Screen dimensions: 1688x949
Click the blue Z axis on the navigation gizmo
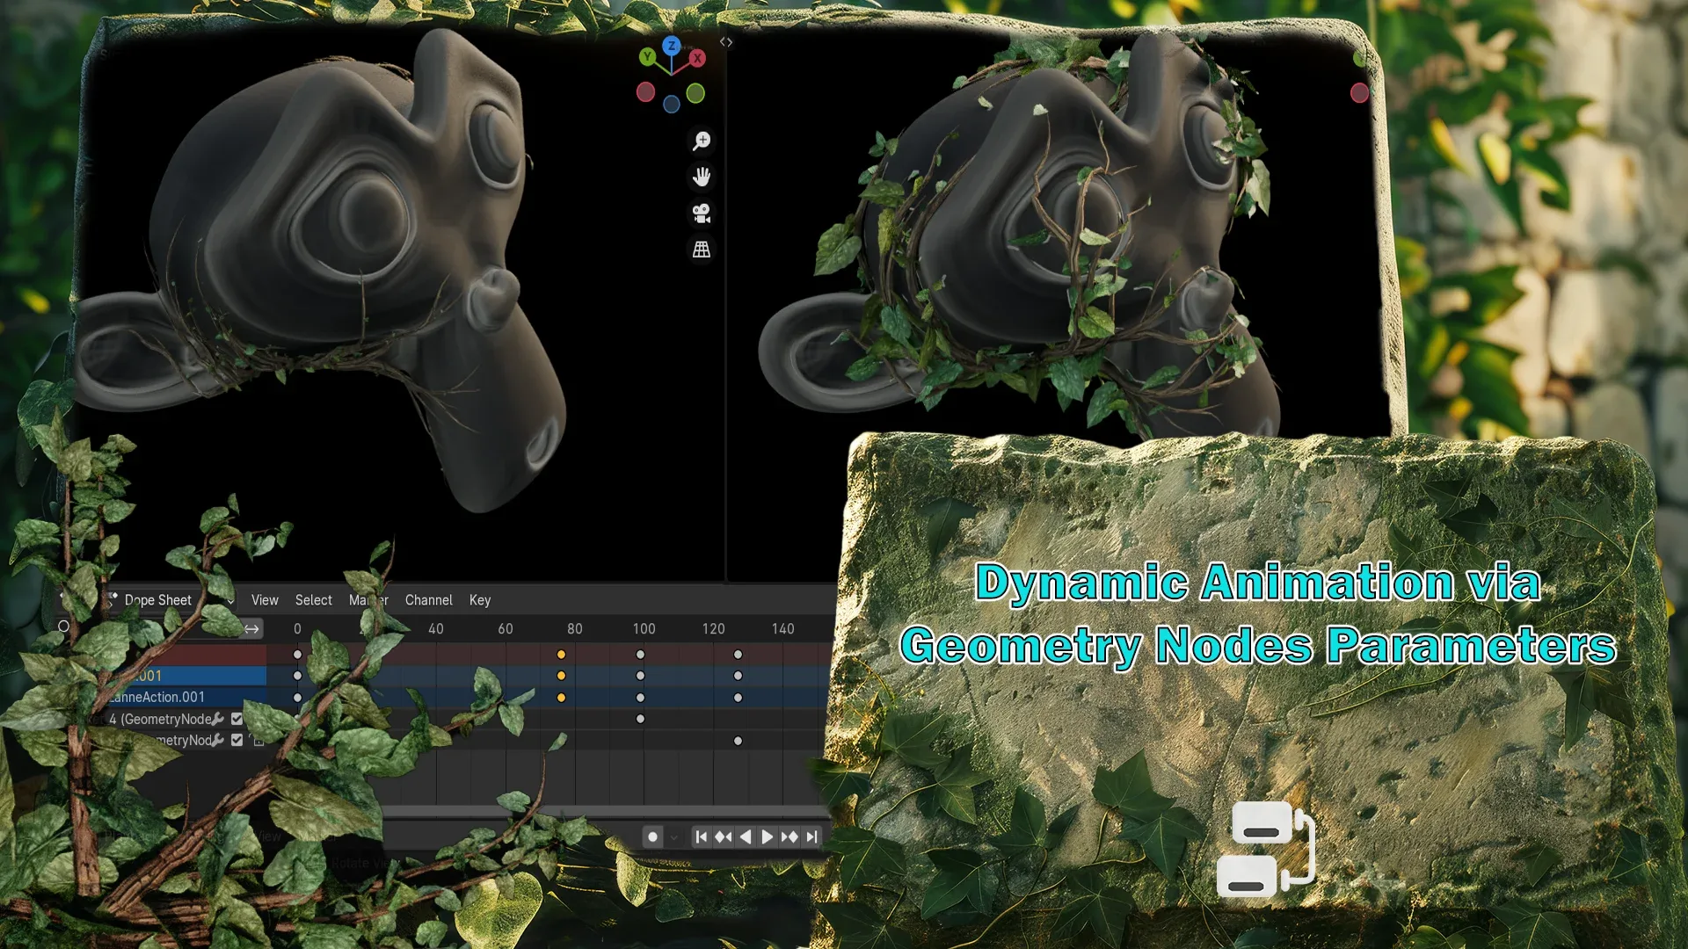pos(672,47)
